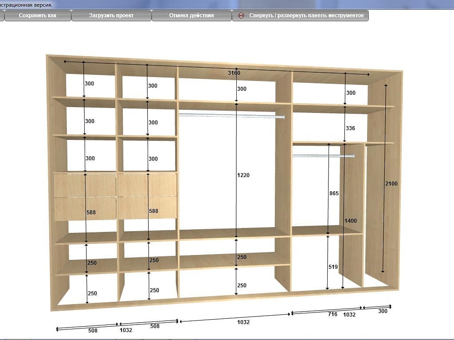
Task: Toggle the tools panel with "Свернуть / развернуть"
Action: click(x=306, y=15)
